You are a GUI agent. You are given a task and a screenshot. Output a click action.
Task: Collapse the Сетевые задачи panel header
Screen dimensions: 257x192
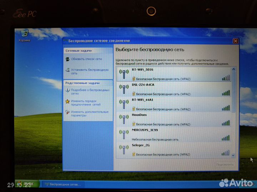click(88, 51)
